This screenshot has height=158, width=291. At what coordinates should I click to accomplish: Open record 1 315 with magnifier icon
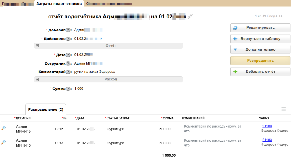3,129
